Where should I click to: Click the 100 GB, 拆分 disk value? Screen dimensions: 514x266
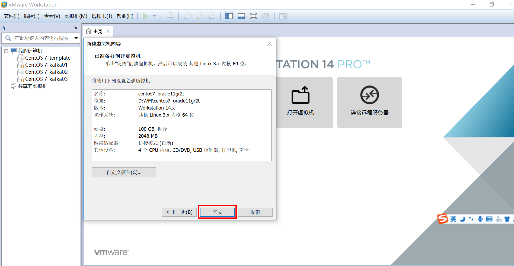click(x=153, y=129)
